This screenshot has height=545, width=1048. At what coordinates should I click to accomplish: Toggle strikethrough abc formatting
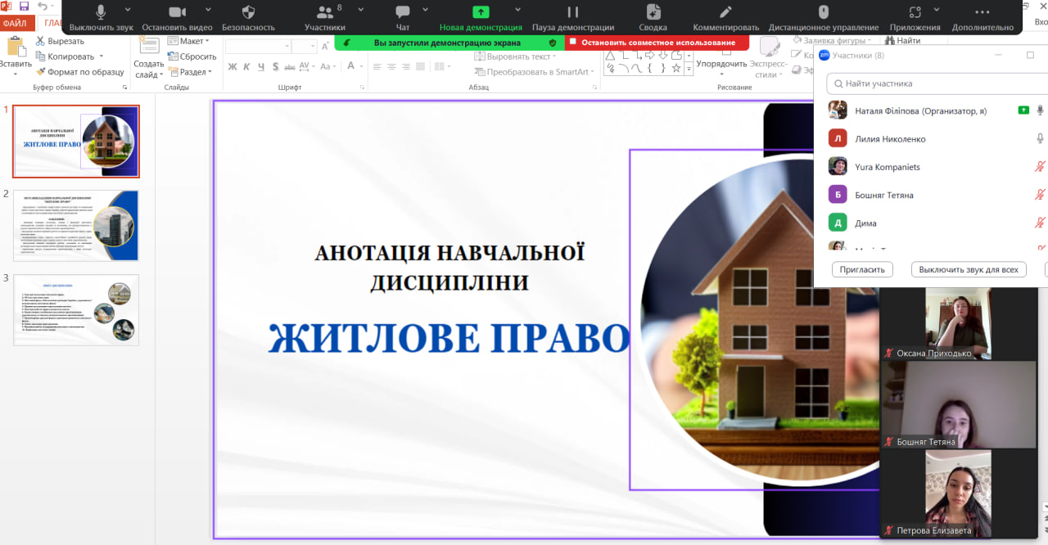tap(290, 67)
